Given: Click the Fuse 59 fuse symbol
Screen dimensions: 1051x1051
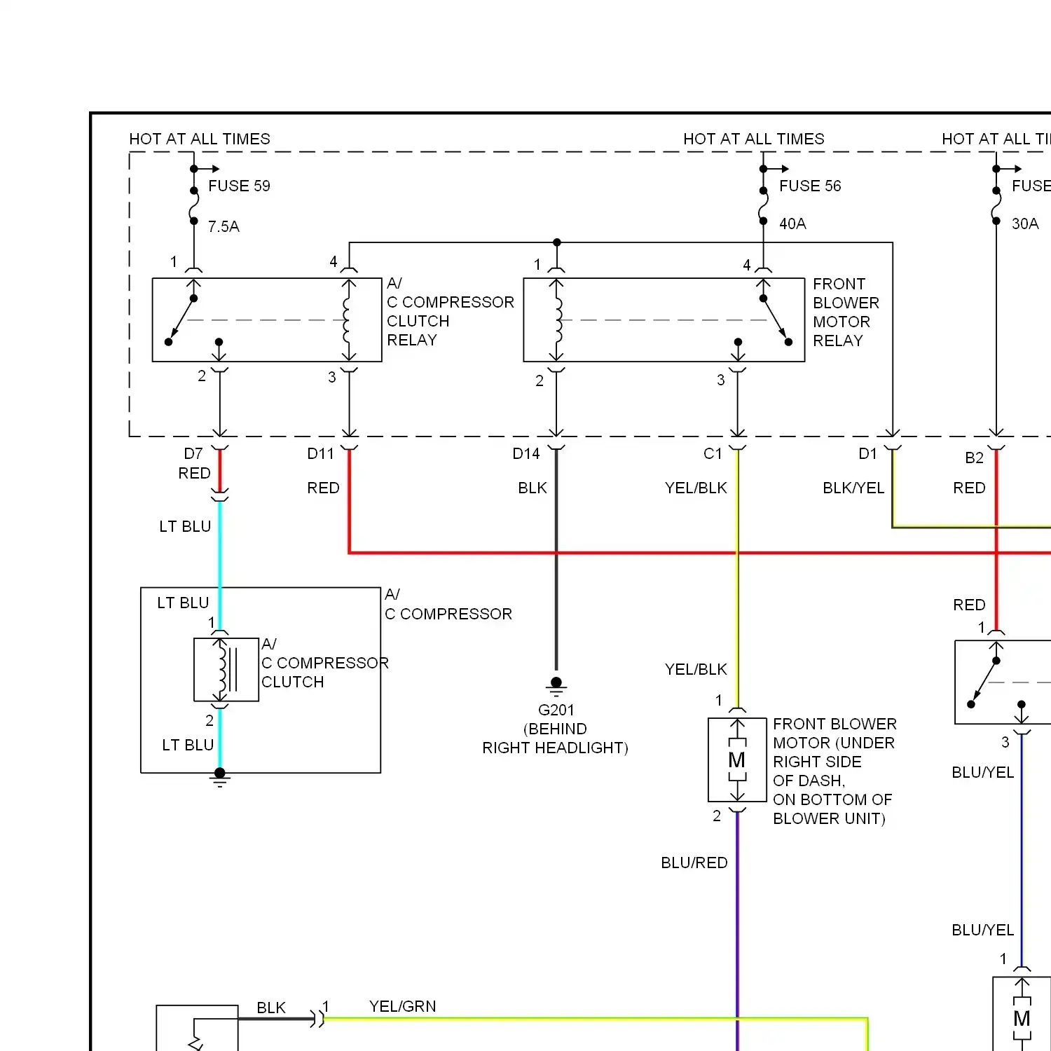Looking at the screenshot, I should 193,206.
